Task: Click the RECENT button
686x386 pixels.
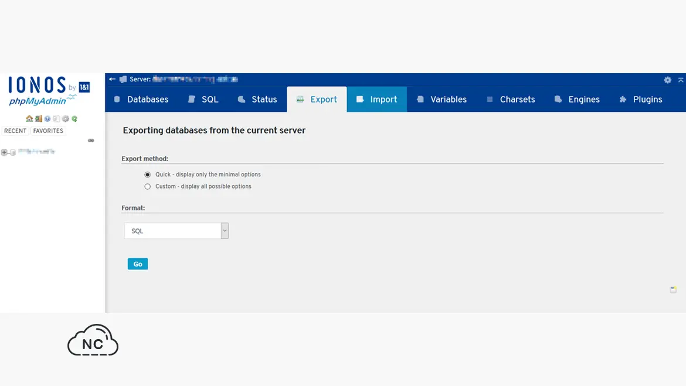Action: click(15, 131)
